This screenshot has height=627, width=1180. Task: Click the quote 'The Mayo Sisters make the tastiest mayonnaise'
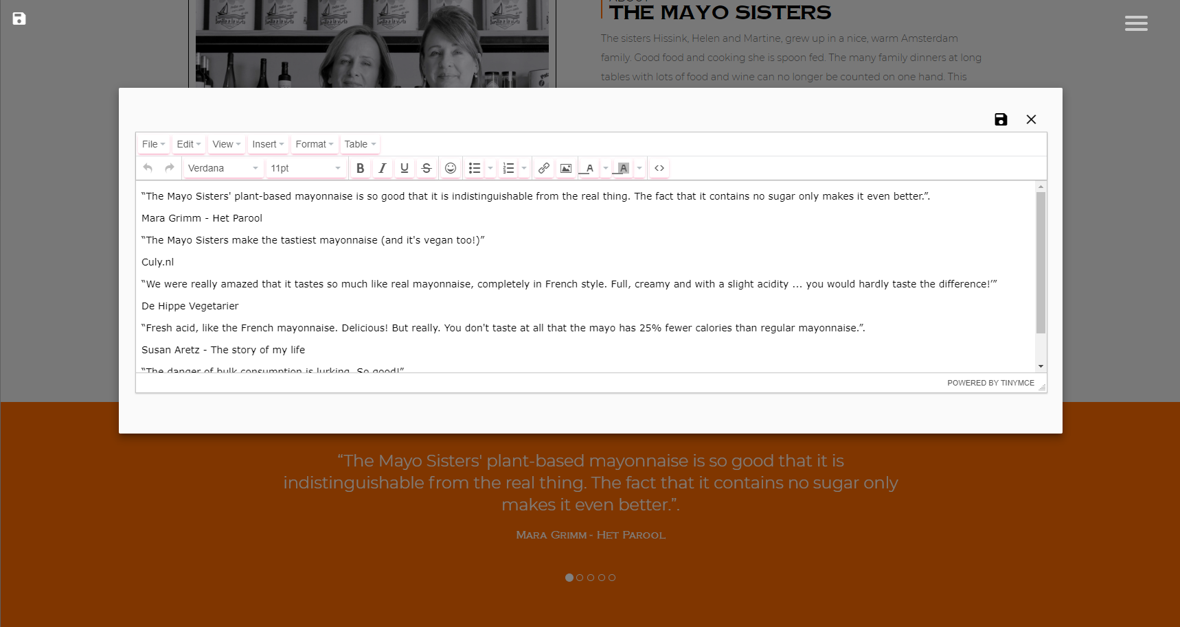coord(313,240)
